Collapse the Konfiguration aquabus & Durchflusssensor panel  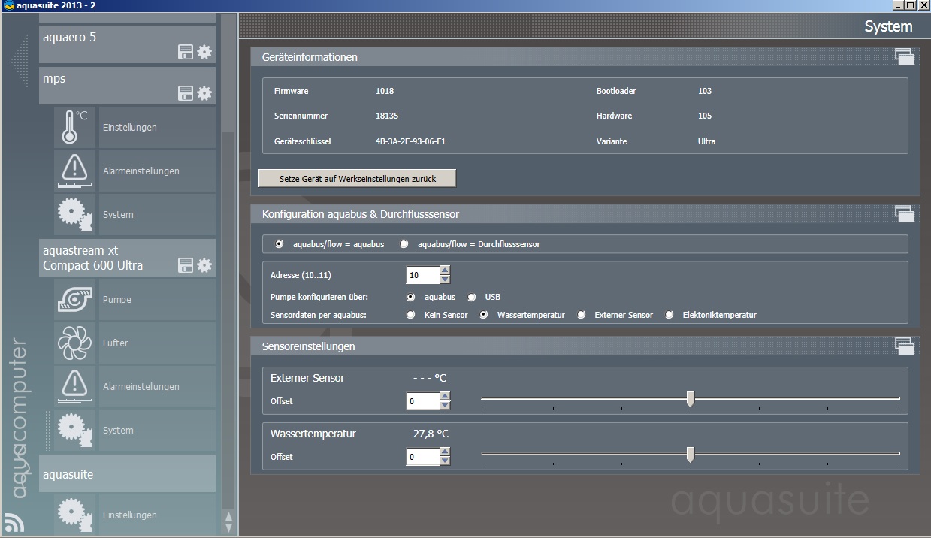click(x=904, y=214)
